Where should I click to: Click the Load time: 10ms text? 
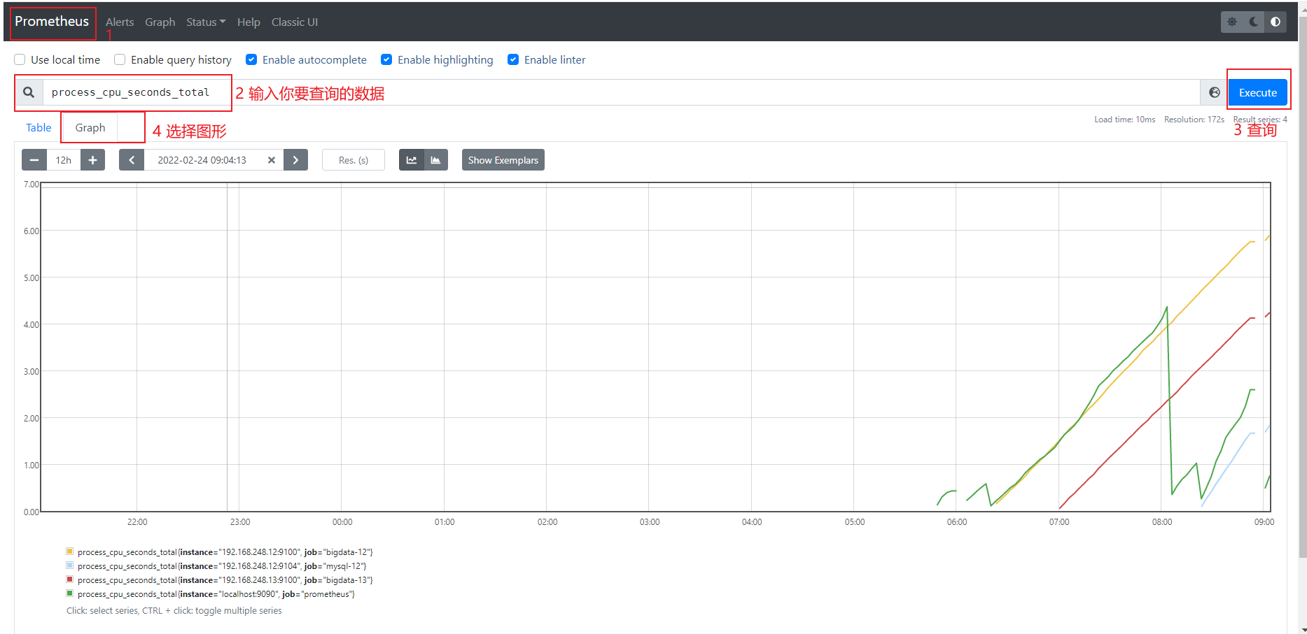pos(1125,120)
